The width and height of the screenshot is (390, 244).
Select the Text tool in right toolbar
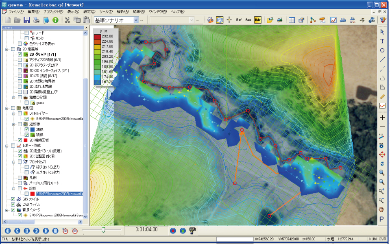382,41
